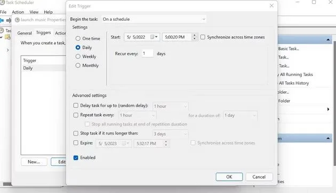Increase the Start time with up arrow
The image size is (336, 193).
[194, 35]
